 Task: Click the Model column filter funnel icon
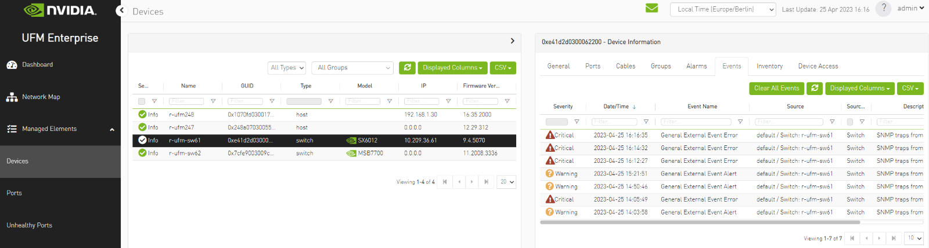point(390,101)
